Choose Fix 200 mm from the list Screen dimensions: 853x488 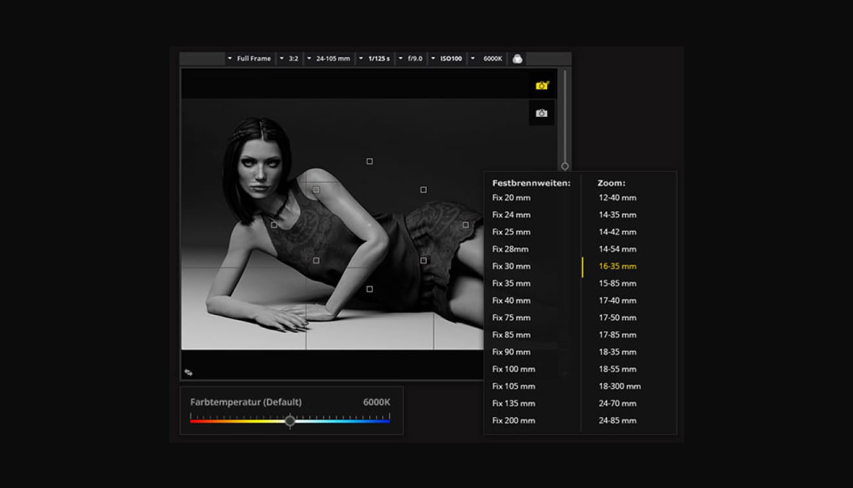[x=513, y=421]
